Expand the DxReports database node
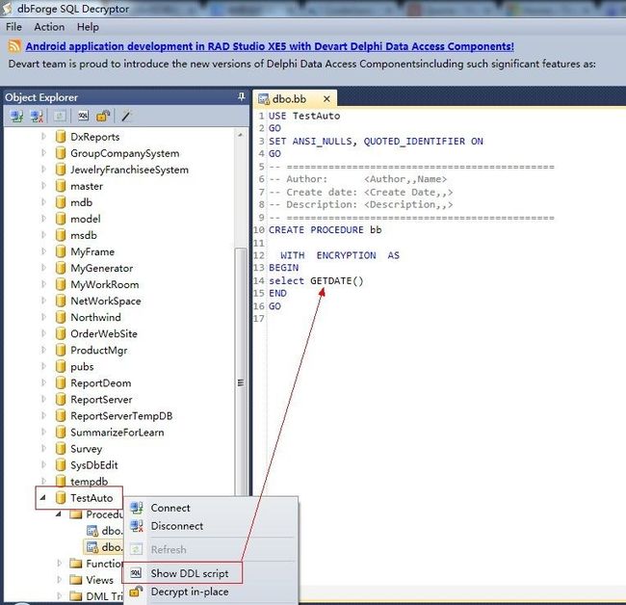Image resolution: width=626 pixels, height=605 pixels. point(43,137)
